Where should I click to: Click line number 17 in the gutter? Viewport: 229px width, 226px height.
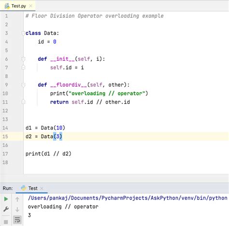(5, 154)
